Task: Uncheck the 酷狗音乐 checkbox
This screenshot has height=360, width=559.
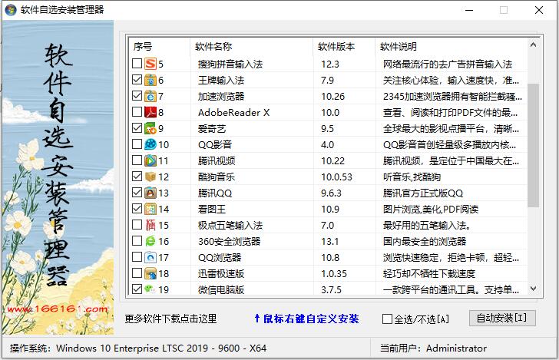Action: [x=137, y=177]
